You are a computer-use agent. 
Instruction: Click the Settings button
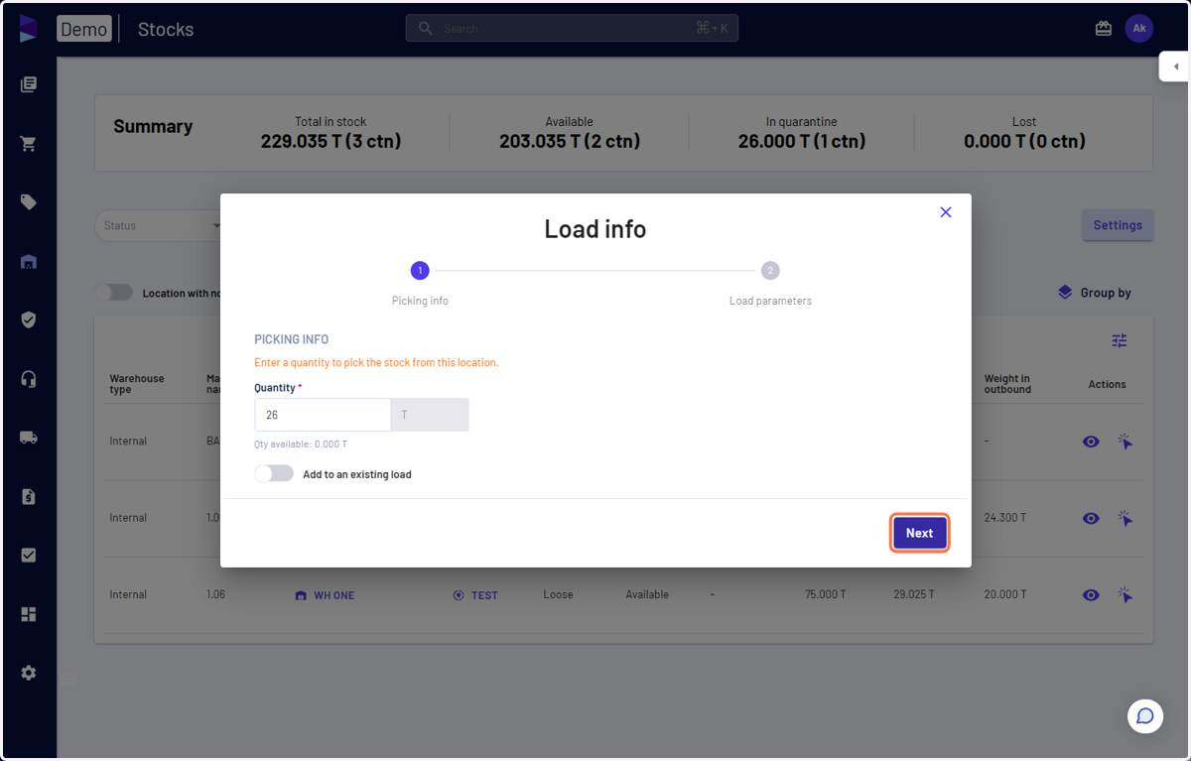pyautogui.click(x=1118, y=225)
